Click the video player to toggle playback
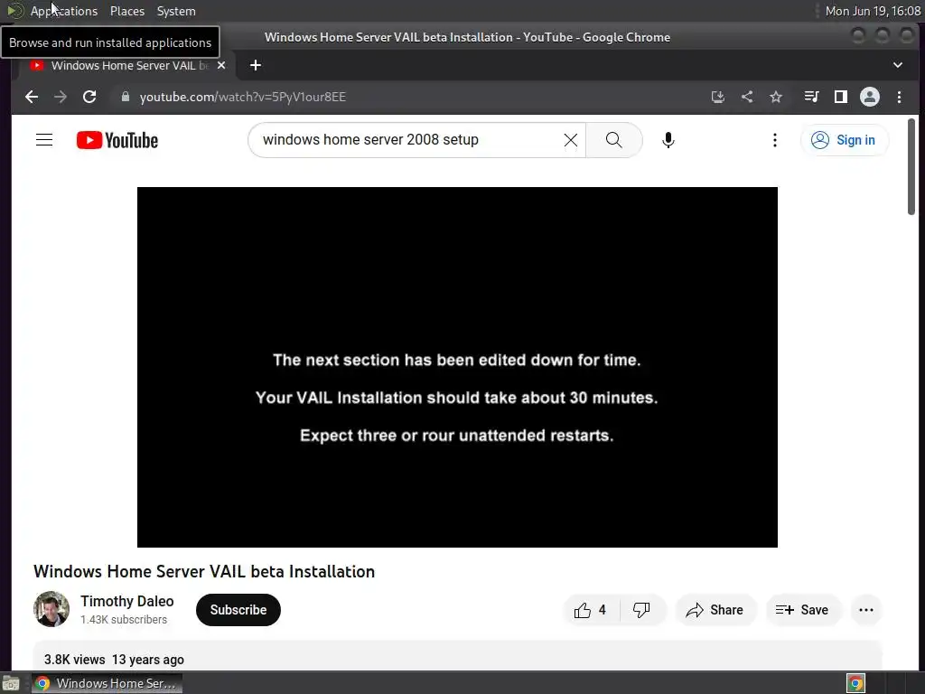Image resolution: width=925 pixels, height=694 pixels. (x=457, y=367)
